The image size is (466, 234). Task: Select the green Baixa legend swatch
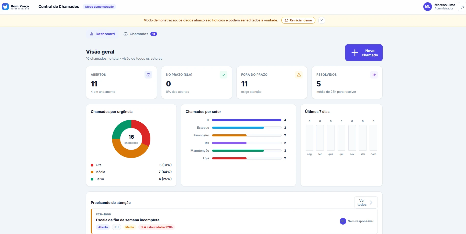pos(92,179)
